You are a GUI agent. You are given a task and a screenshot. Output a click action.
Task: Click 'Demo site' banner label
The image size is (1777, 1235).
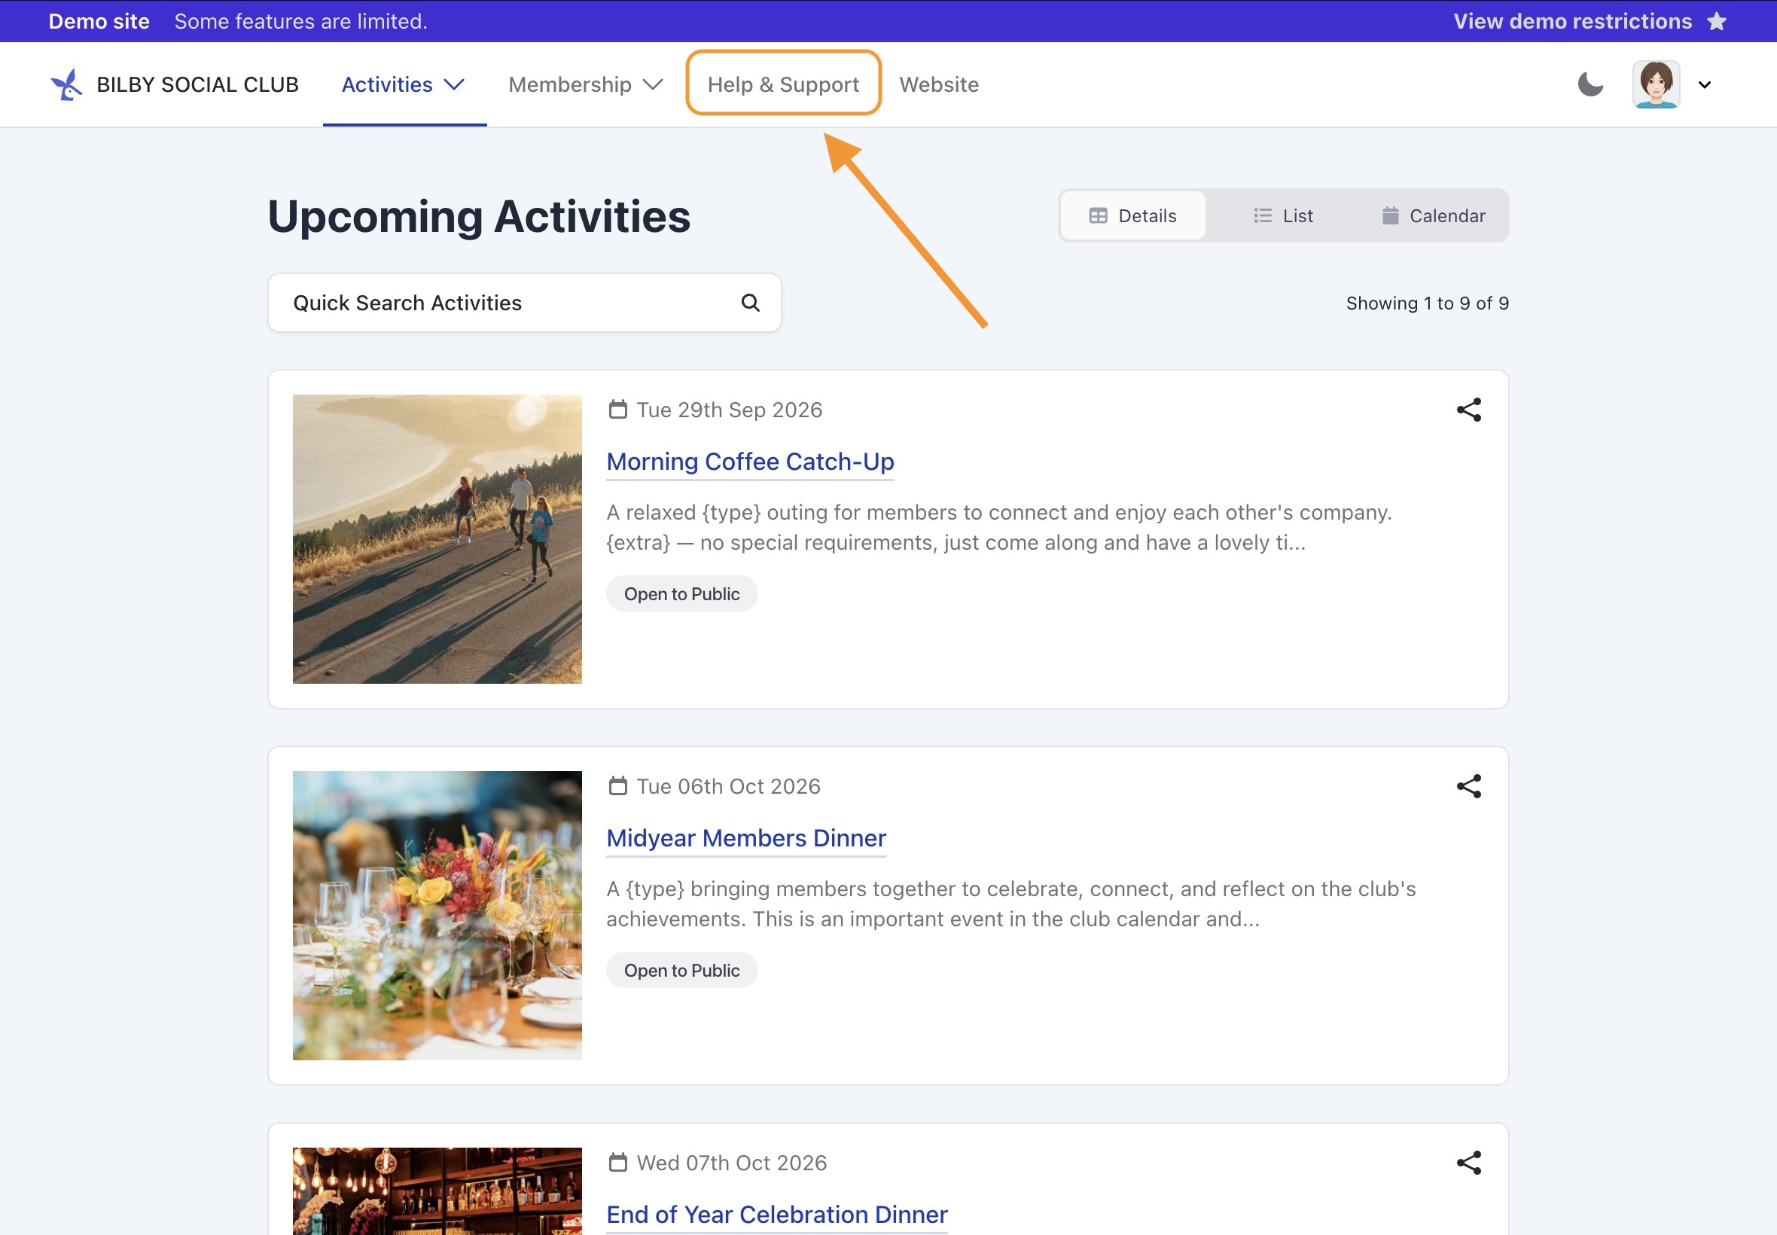[x=99, y=21]
